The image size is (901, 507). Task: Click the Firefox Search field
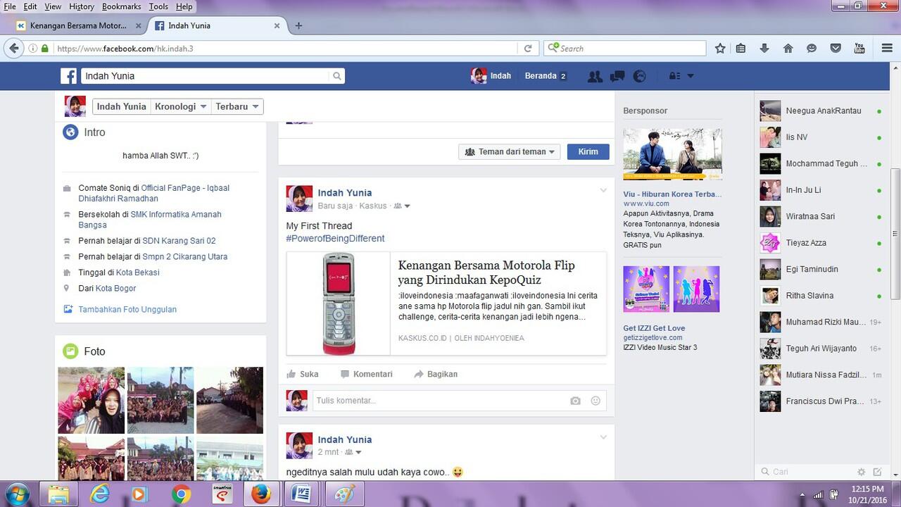point(625,49)
